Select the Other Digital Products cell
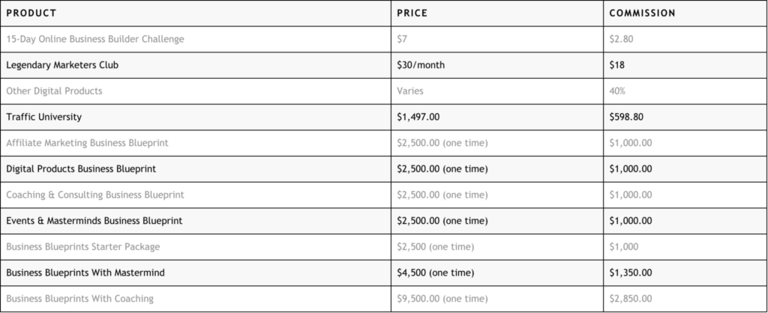 pyautogui.click(x=54, y=91)
